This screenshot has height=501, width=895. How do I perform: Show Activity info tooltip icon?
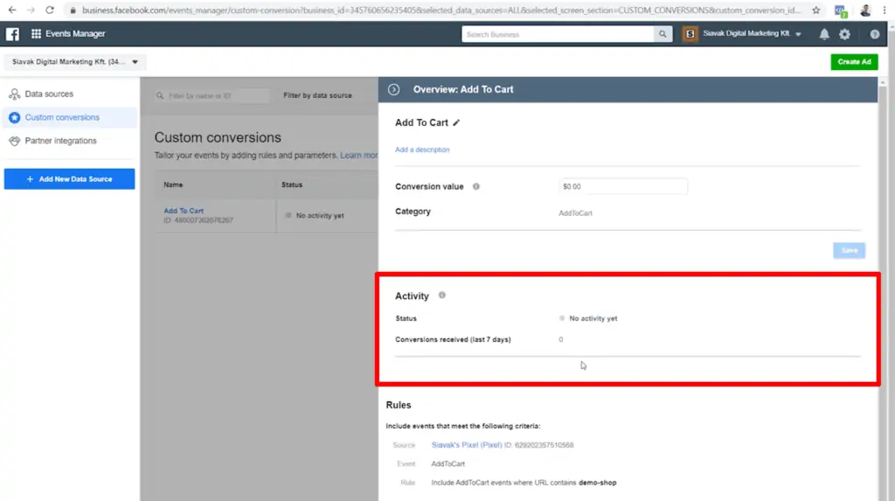click(441, 296)
